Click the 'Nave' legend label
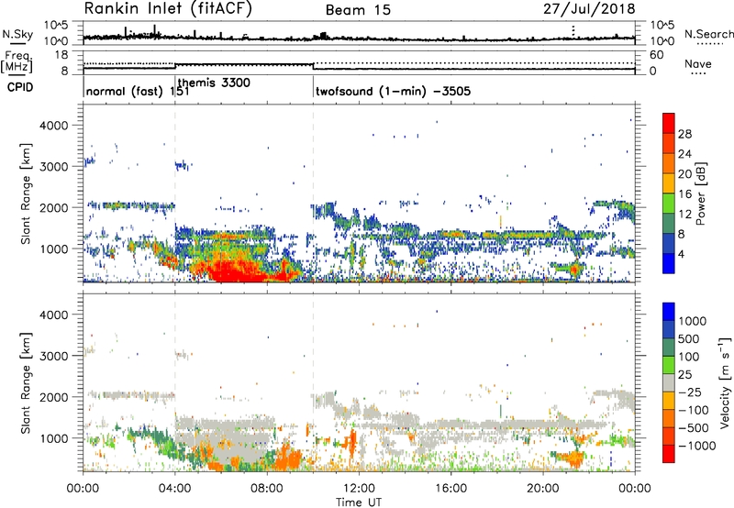Viewport: 734px width, 508px height. pyautogui.click(x=698, y=64)
